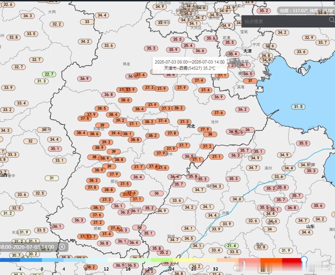
Task: Click the 33.1 station label
Action: click(x=59, y=160)
